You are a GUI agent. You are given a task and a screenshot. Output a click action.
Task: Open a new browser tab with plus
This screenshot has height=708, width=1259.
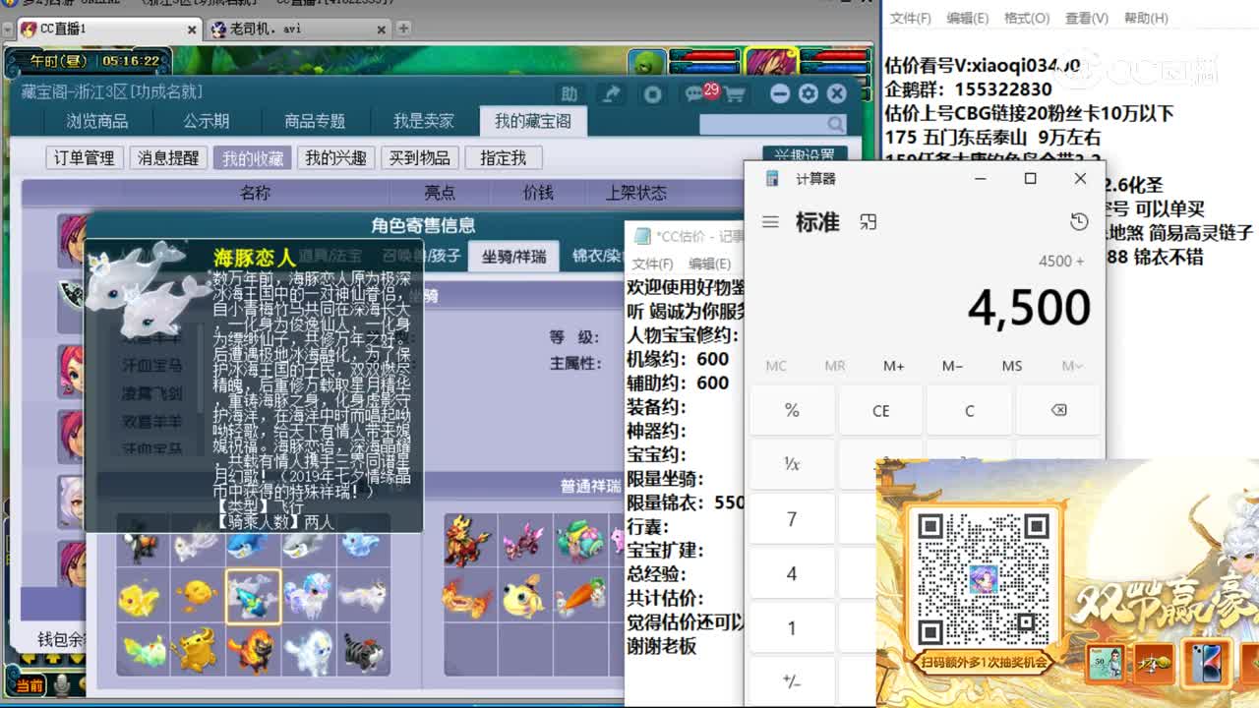[404, 29]
